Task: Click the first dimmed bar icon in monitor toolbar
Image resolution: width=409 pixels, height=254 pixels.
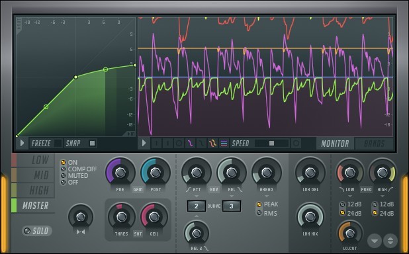Action: tap(156, 143)
